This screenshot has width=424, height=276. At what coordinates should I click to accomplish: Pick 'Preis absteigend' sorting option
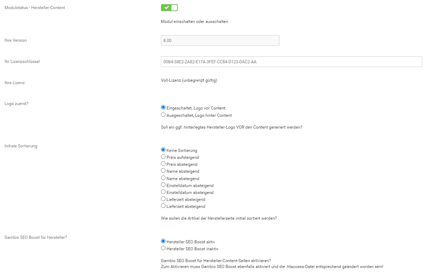(x=163, y=164)
